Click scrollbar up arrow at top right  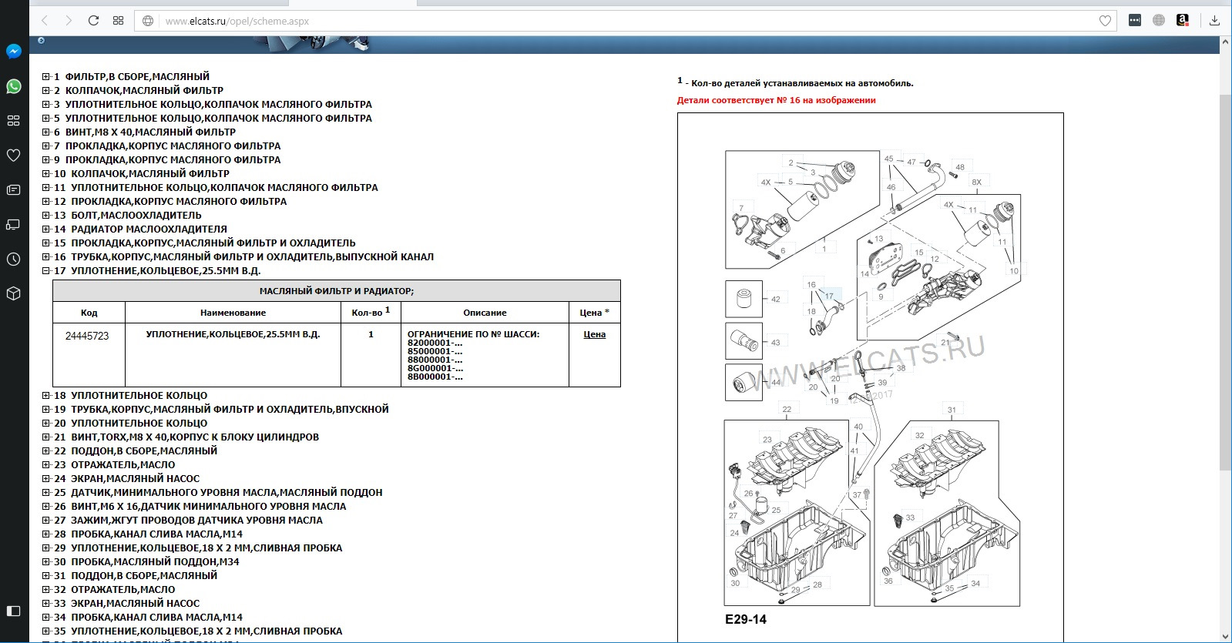point(1225,44)
